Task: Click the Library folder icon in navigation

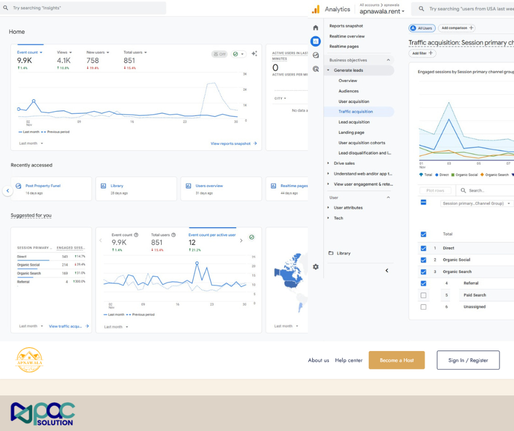Action: [x=331, y=253]
